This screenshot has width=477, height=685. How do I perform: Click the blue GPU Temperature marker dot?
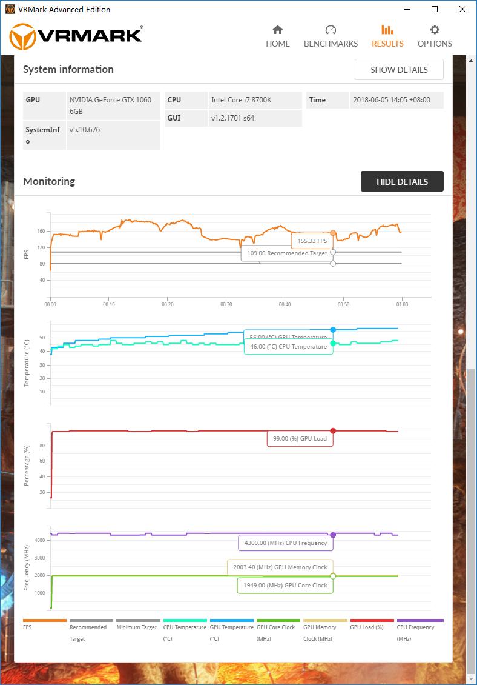[x=333, y=330]
